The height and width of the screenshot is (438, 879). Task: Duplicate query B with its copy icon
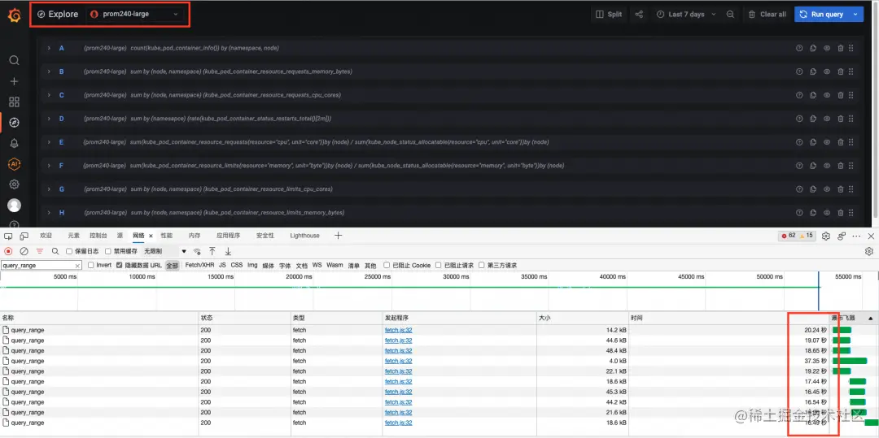(813, 72)
